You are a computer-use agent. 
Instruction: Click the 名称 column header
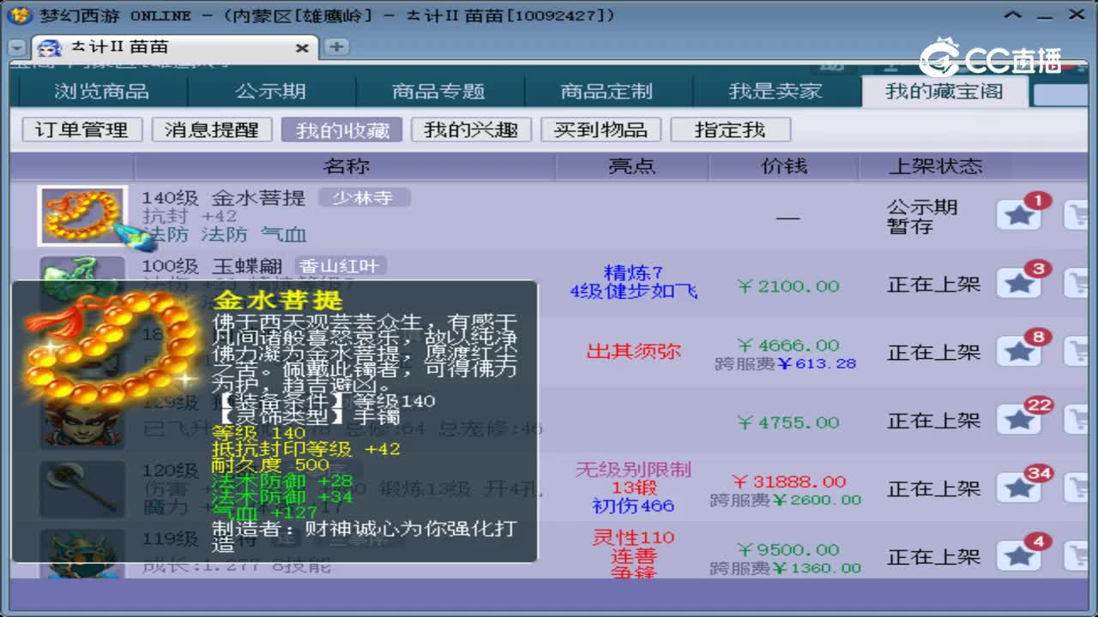pos(346,166)
